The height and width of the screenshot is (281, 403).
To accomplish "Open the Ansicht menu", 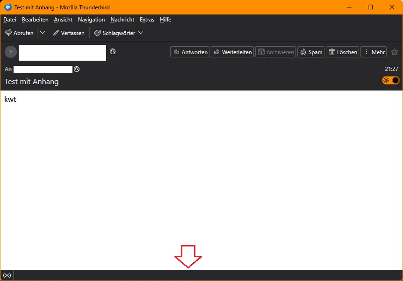I will [x=63, y=20].
